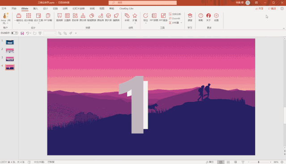Click the 共享 Share button
The width and height of the screenshot is (286, 164).
[x=260, y=8]
